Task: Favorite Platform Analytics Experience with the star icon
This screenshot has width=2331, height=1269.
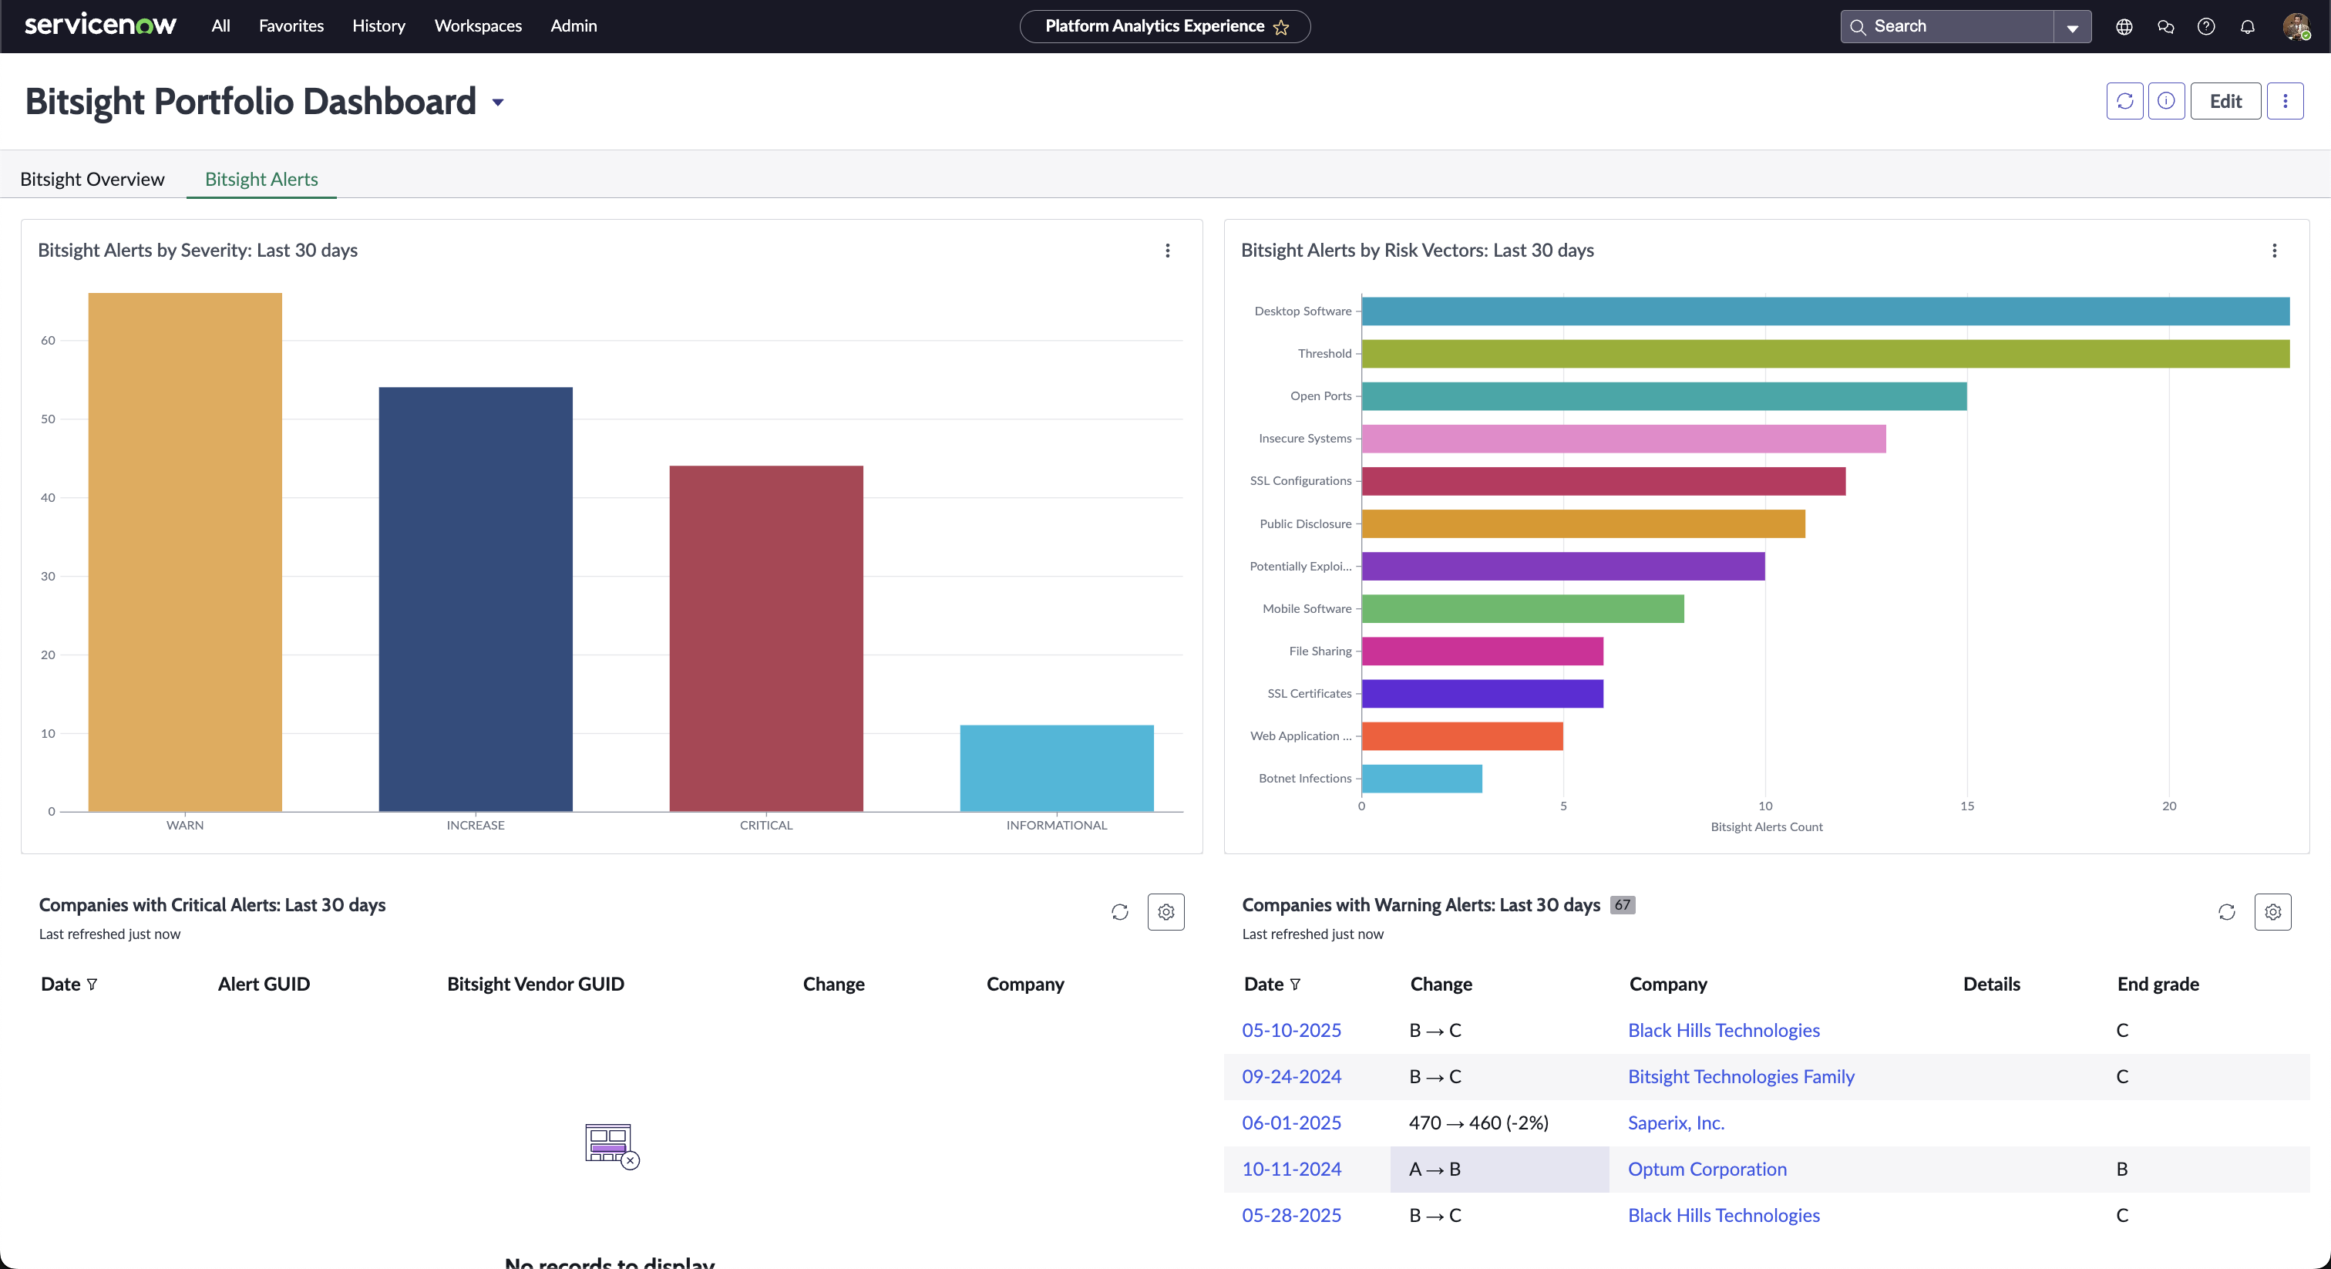Action: pyautogui.click(x=1280, y=26)
